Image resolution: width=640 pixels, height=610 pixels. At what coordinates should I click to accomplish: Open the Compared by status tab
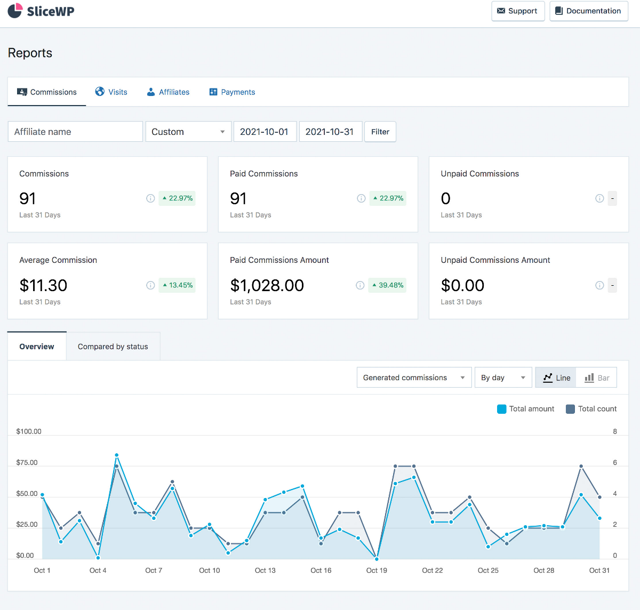(113, 347)
